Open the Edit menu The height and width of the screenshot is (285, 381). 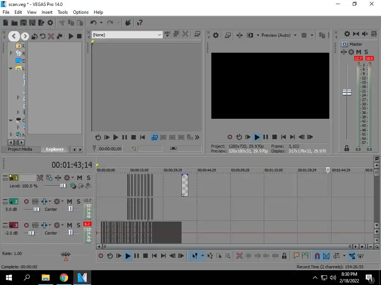tap(18, 12)
